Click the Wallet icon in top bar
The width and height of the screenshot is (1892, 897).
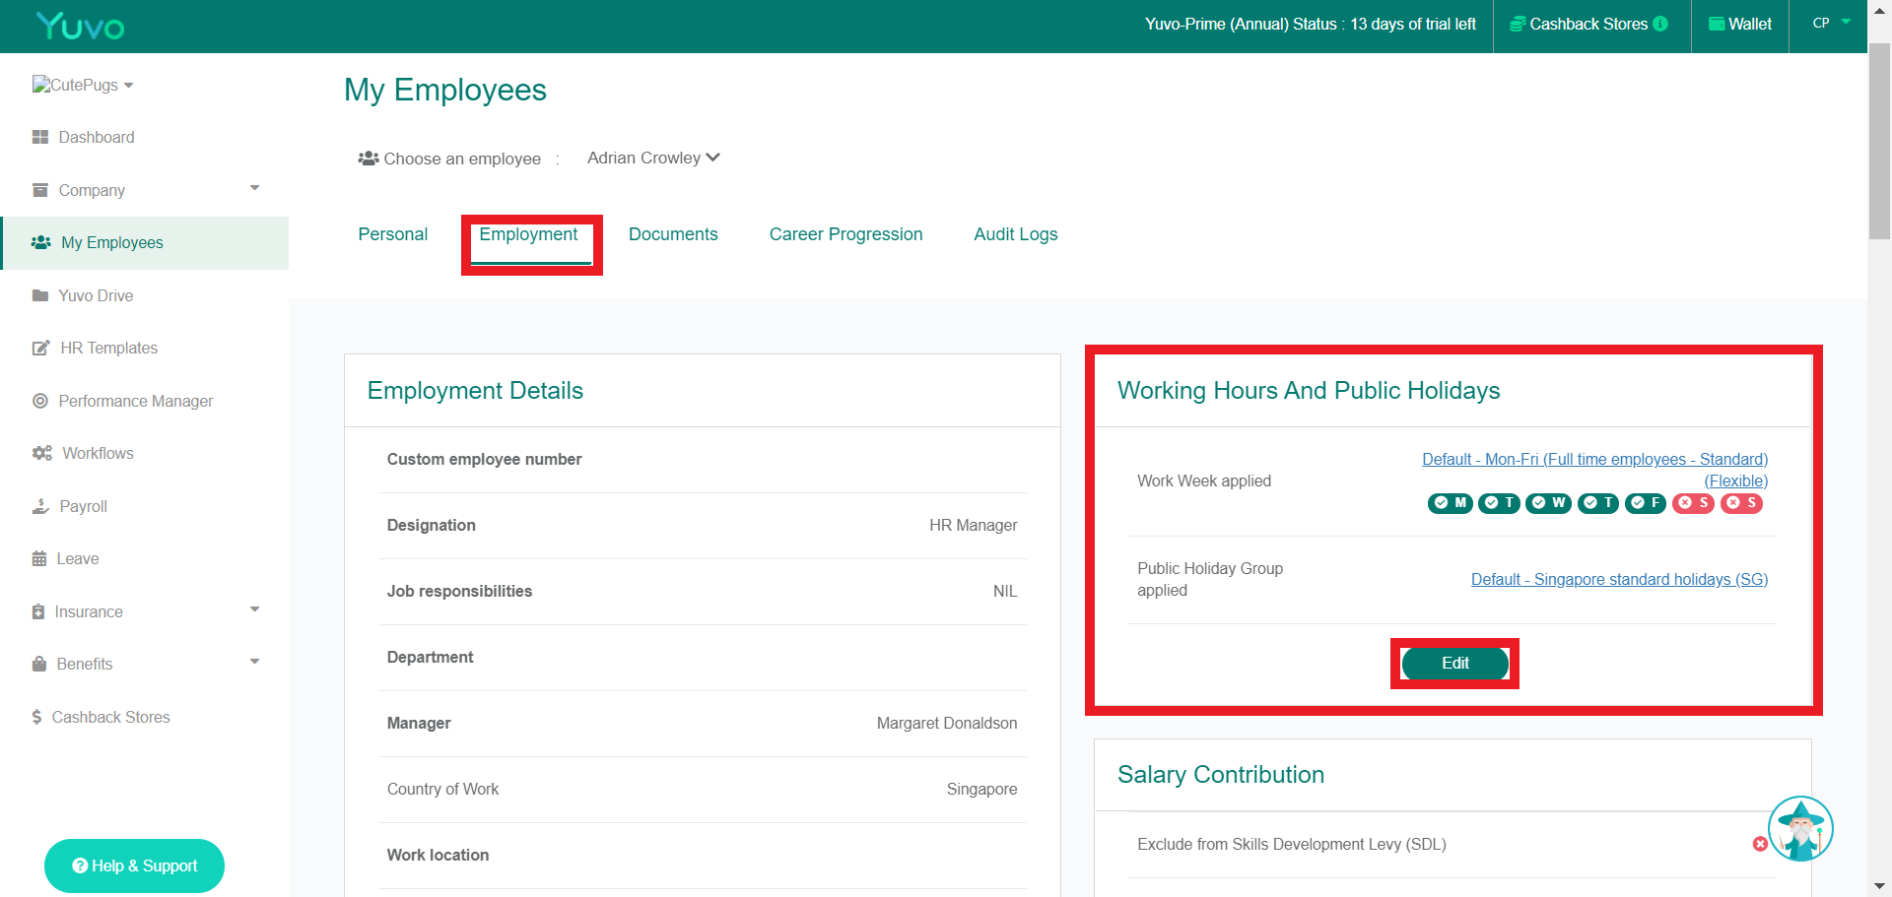1717,24
